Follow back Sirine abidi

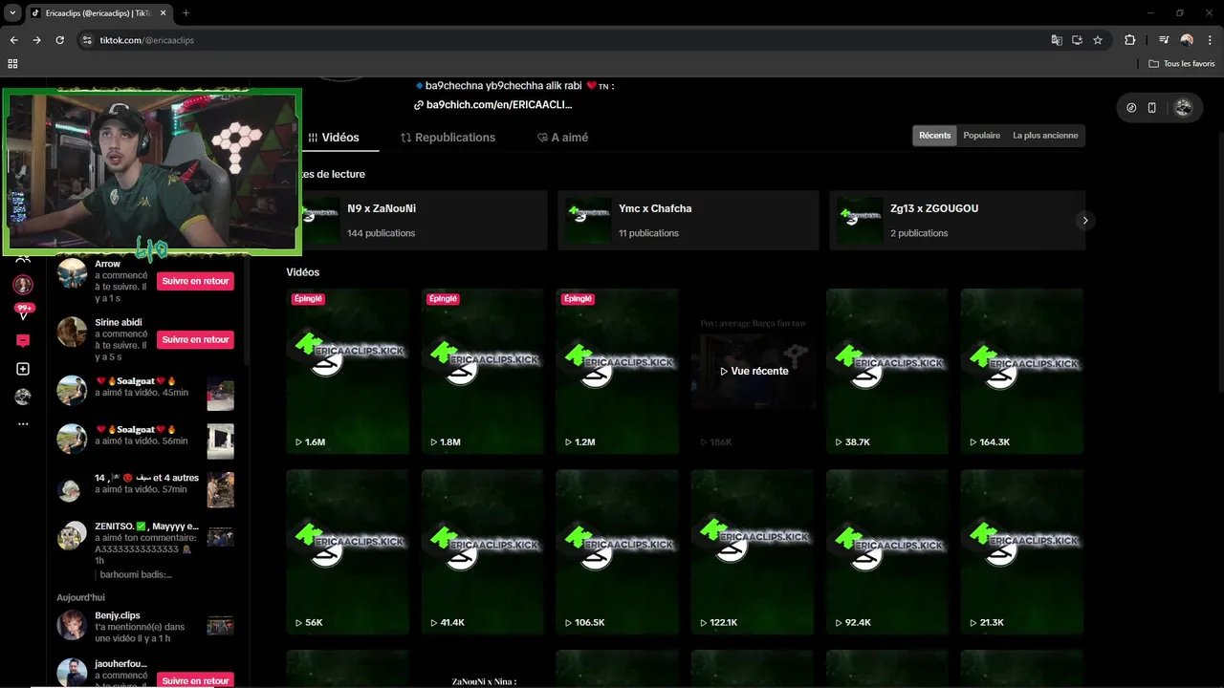click(x=195, y=339)
